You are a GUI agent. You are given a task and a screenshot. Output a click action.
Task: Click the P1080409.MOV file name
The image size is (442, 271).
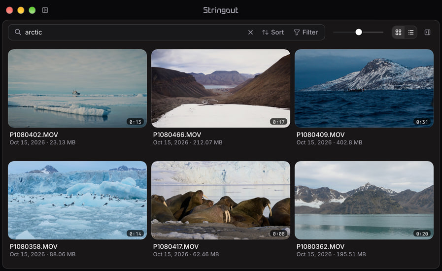[320, 135]
